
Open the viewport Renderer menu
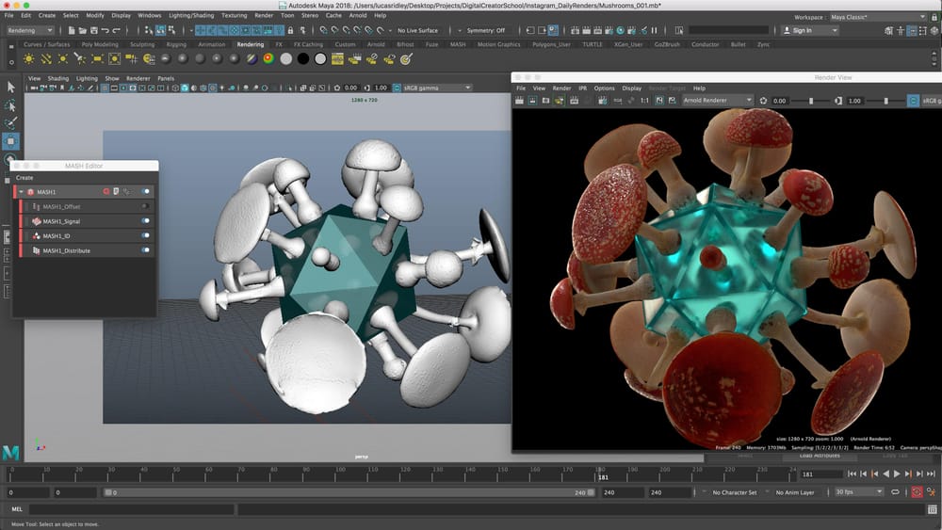(138, 79)
